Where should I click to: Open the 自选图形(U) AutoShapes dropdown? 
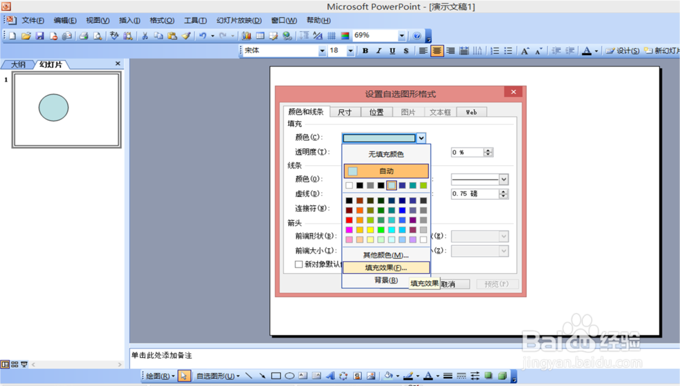click(218, 376)
